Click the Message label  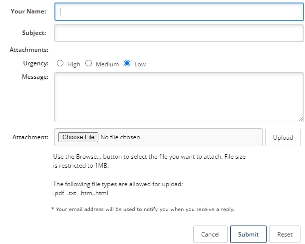pos(35,77)
